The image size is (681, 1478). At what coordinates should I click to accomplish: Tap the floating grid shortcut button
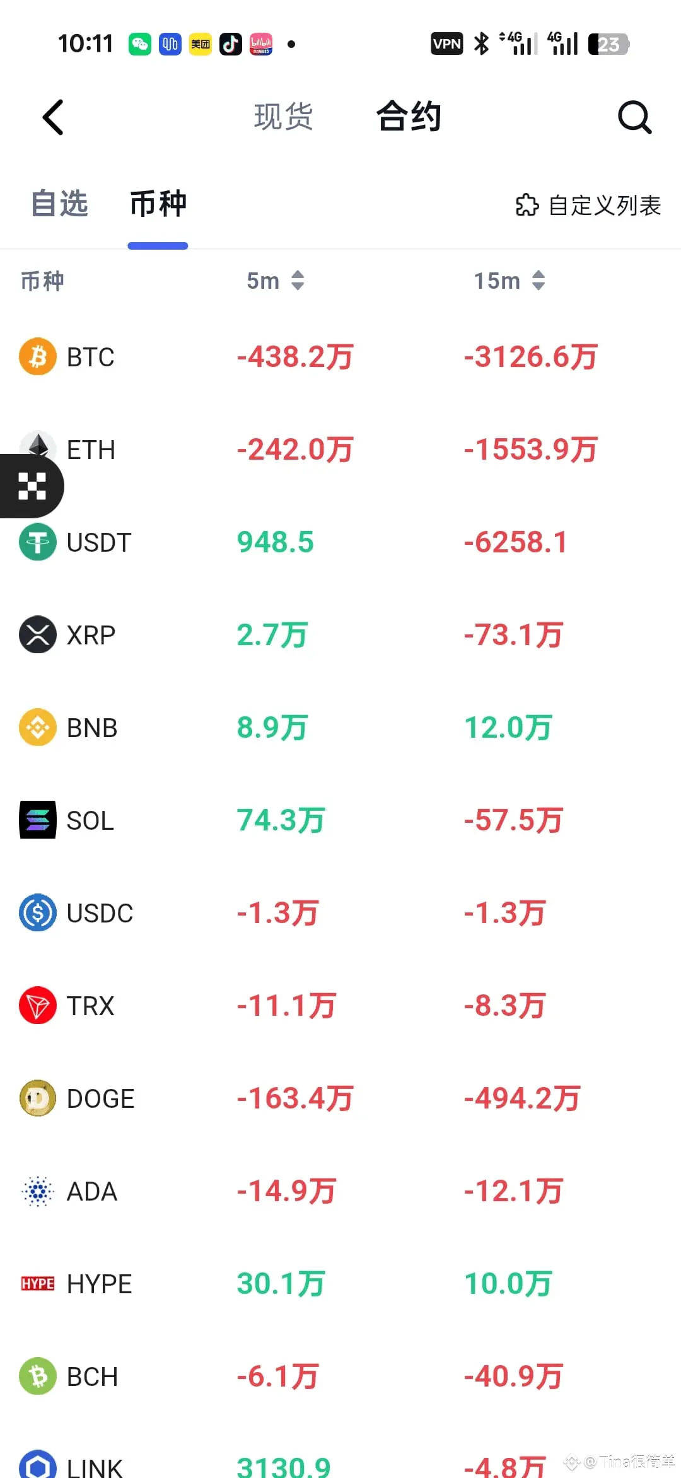(32, 486)
